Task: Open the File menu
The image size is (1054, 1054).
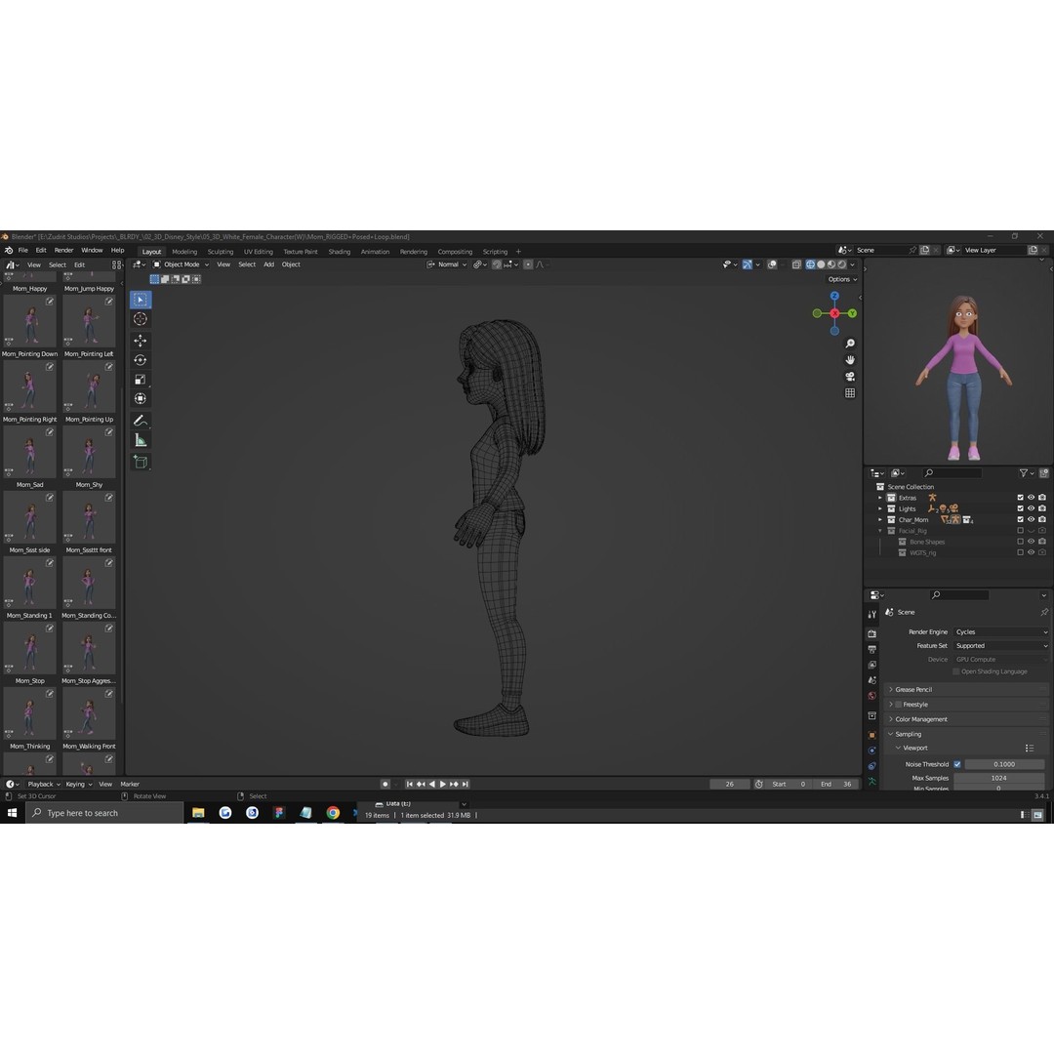Action: pyautogui.click(x=22, y=250)
